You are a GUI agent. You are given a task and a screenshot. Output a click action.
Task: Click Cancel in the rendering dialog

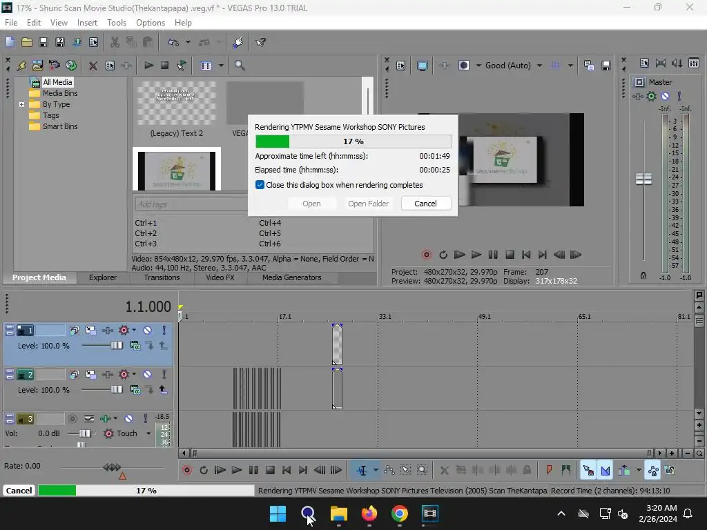425,204
